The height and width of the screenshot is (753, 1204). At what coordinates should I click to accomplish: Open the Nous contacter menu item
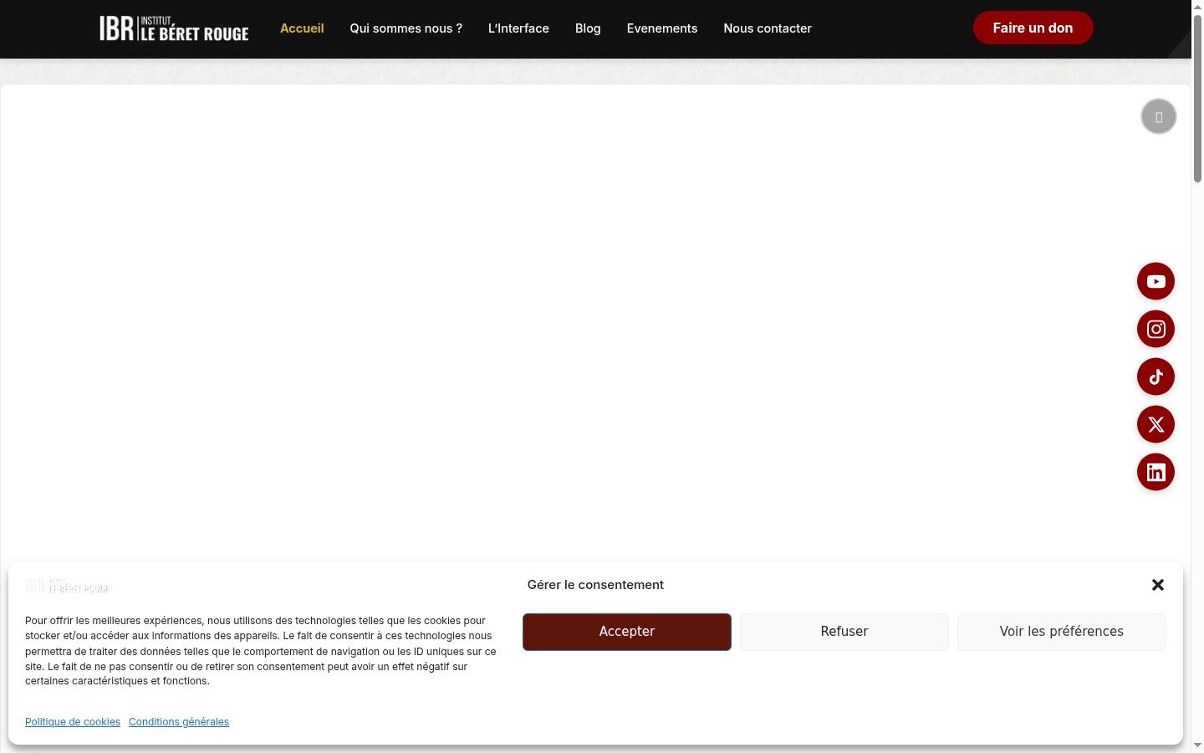[x=768, y=28]
